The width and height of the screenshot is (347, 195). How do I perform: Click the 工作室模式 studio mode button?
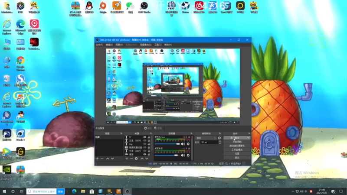[237, 150]
